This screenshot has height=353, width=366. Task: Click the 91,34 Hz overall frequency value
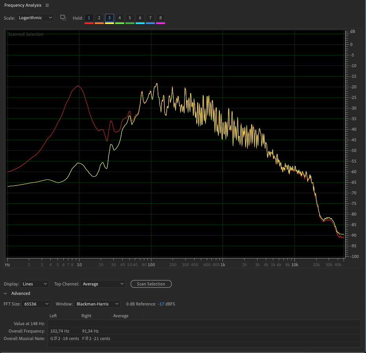tap(90, 331)
